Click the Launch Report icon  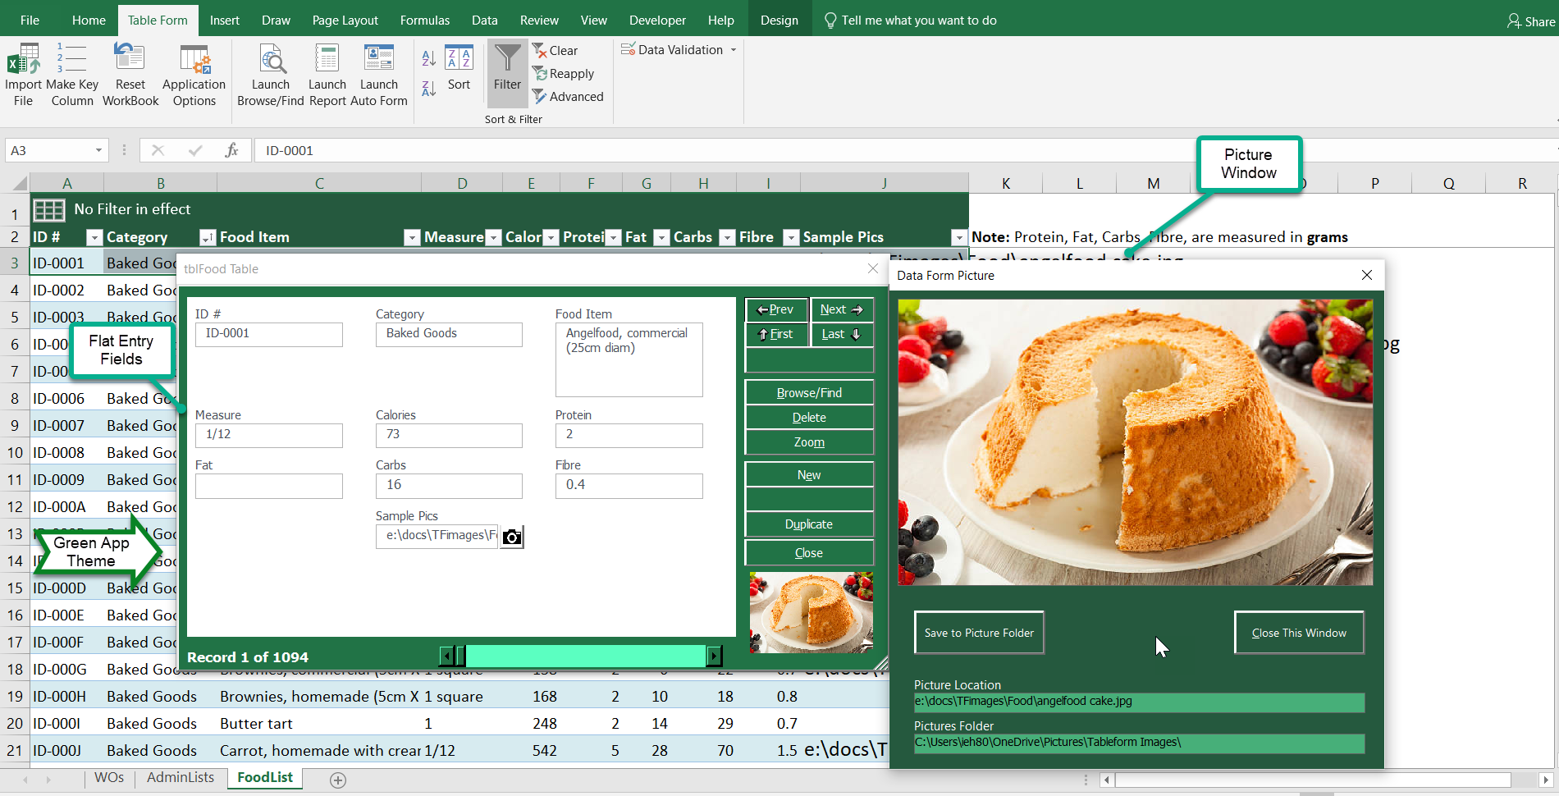[327, 74]
